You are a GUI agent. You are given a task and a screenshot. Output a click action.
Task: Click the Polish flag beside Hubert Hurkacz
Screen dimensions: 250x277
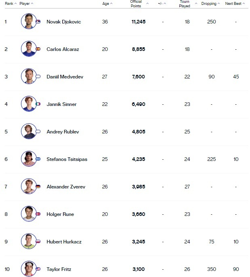pos(38,241)
